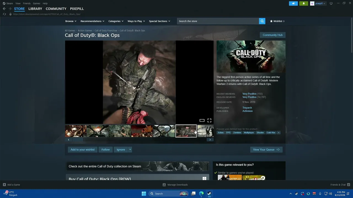Show hidden icons in the system tray
This screenshot has width=353, height=198.
coord(290,194)
